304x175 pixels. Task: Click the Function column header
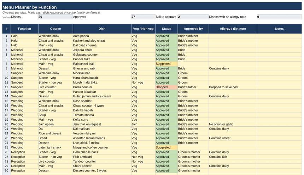24,29
